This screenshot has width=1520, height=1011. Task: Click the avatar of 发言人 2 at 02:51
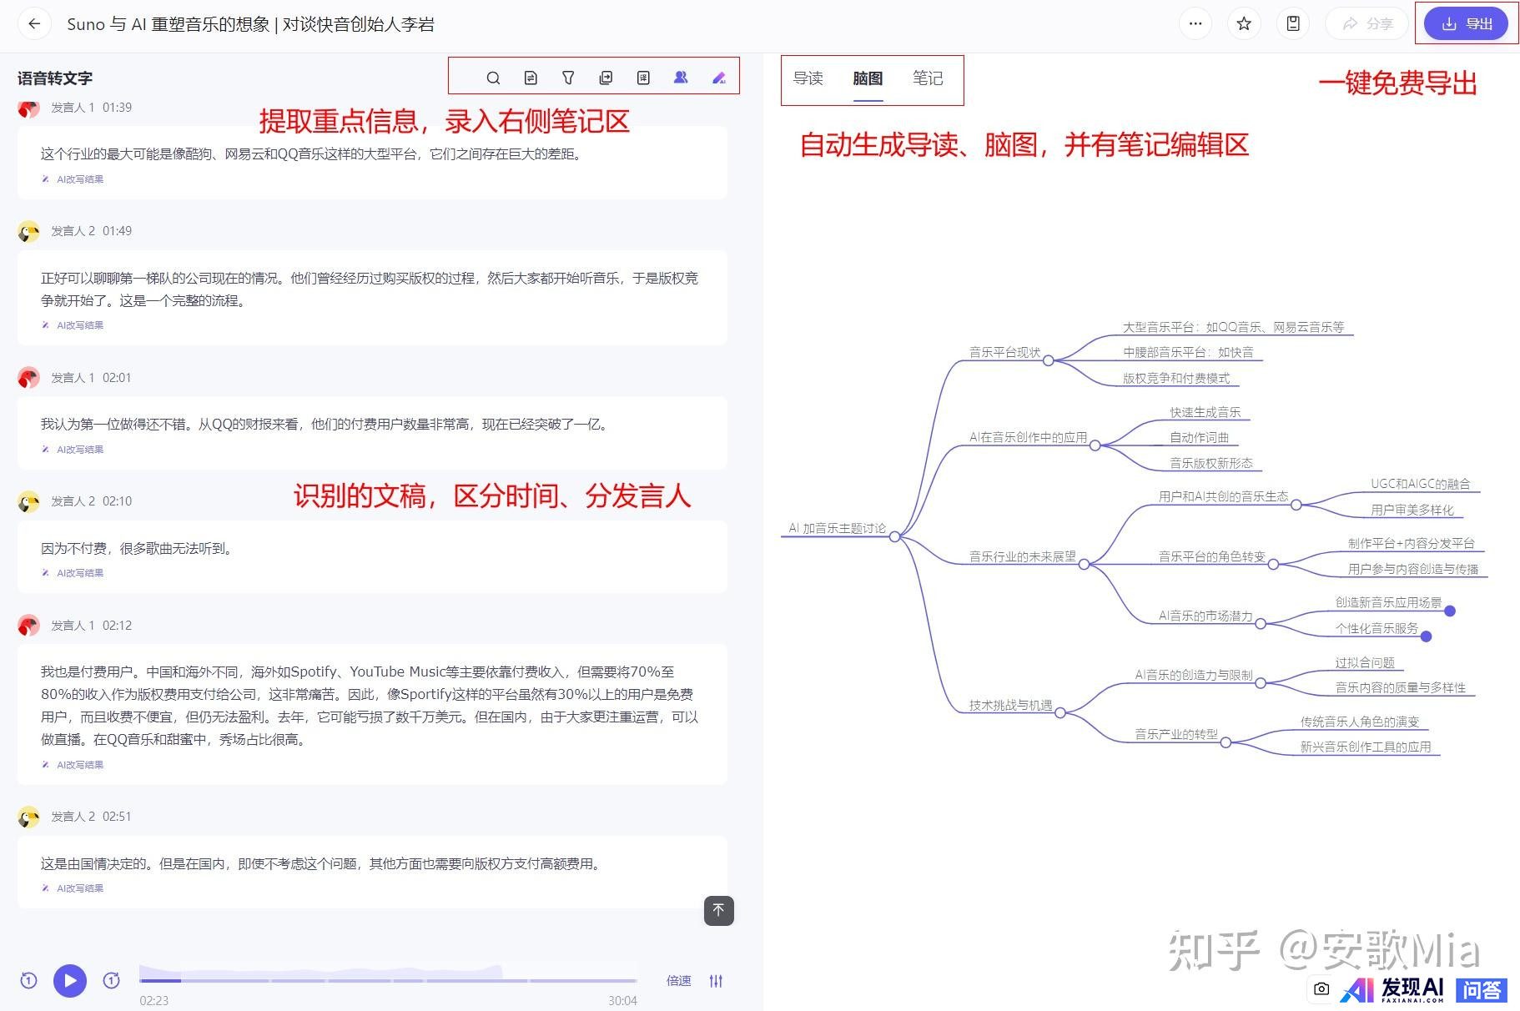click(x=28, y=817)
